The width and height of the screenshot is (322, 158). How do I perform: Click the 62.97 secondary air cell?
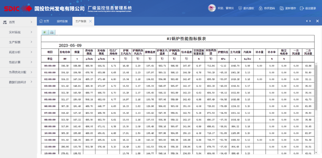pyautogui.click(x=308, y=133)
